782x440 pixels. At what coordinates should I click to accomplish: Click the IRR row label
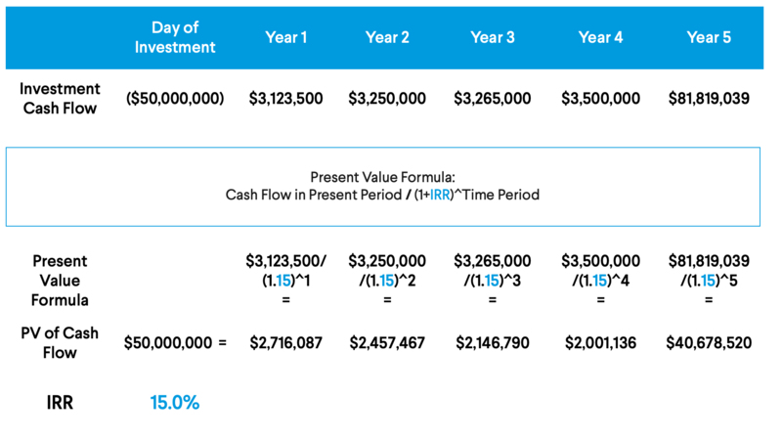coord(60,403)
